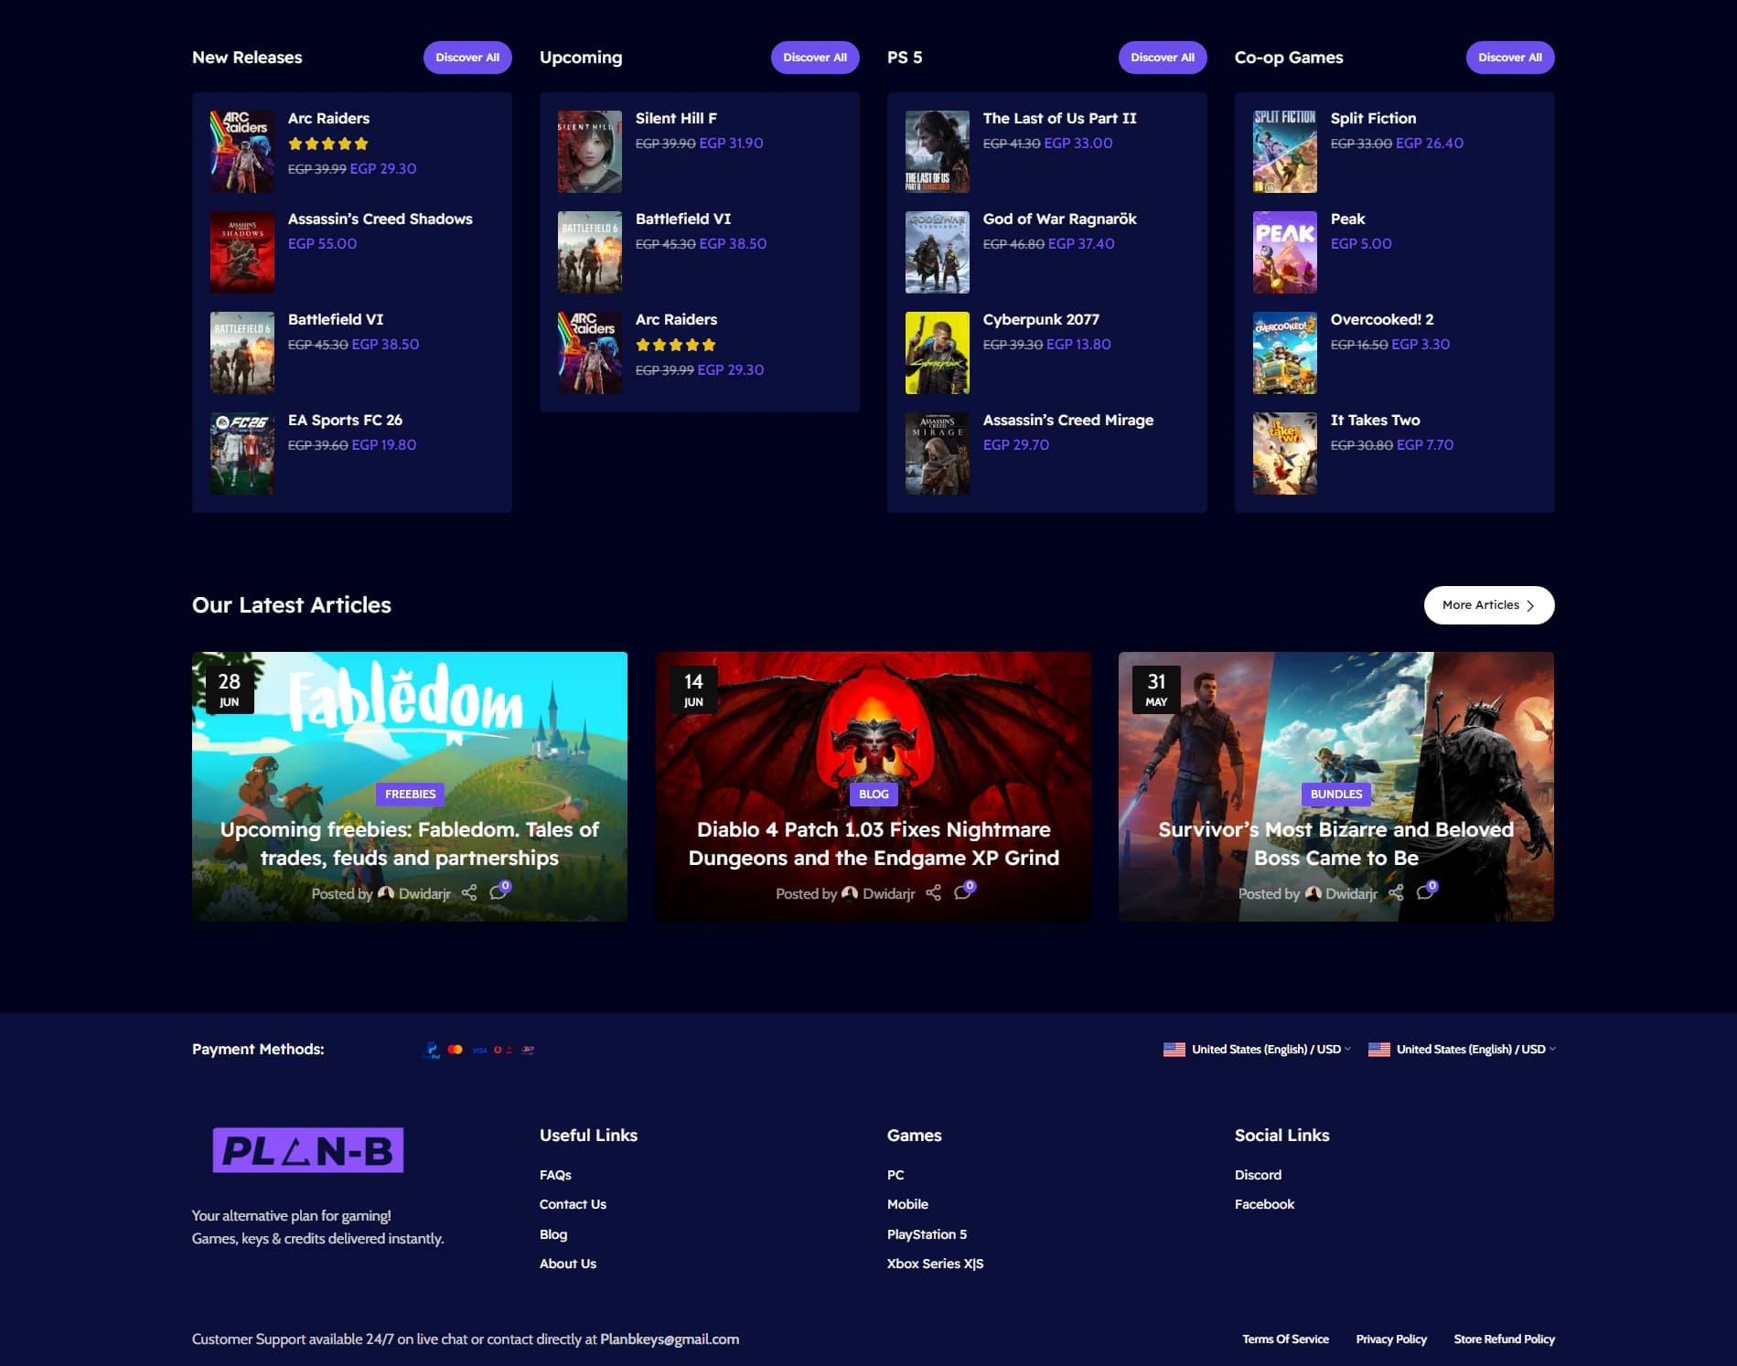
Task: Open the It Takes Two cover thumbnail
Action: [x=1285, y=454]
